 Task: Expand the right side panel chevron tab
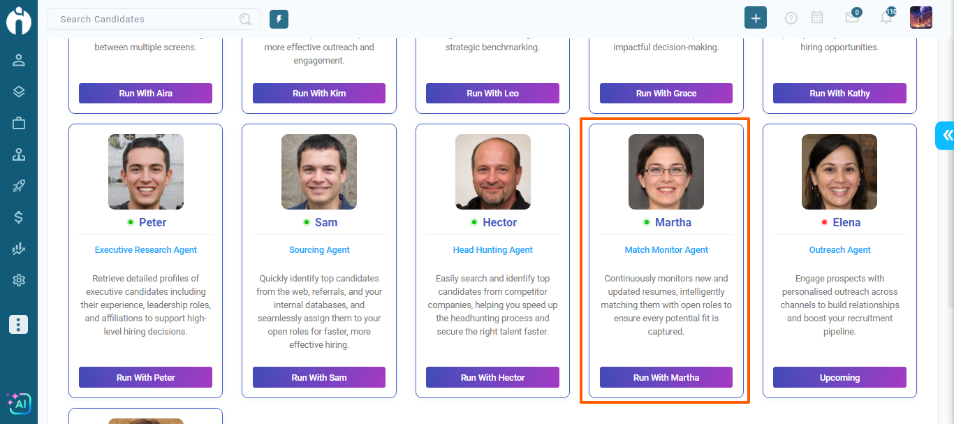(x=946, y=136)
